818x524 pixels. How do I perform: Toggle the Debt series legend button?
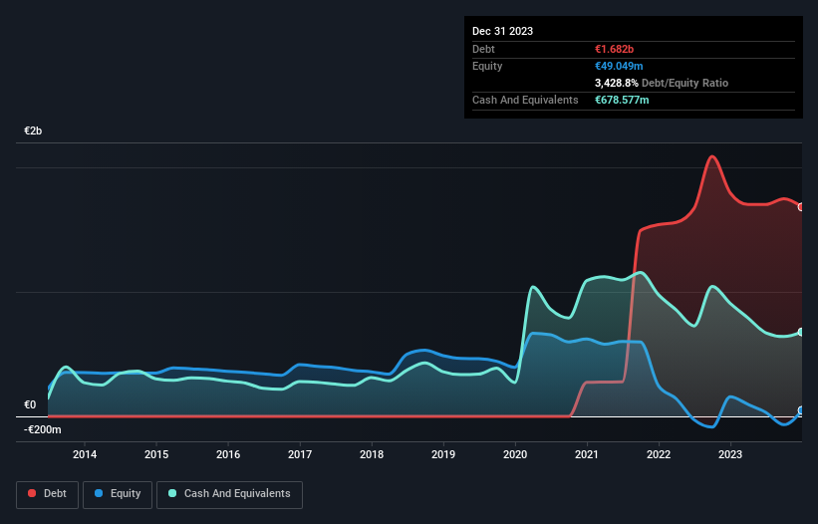pyautogui.click(x=48, y=494)
